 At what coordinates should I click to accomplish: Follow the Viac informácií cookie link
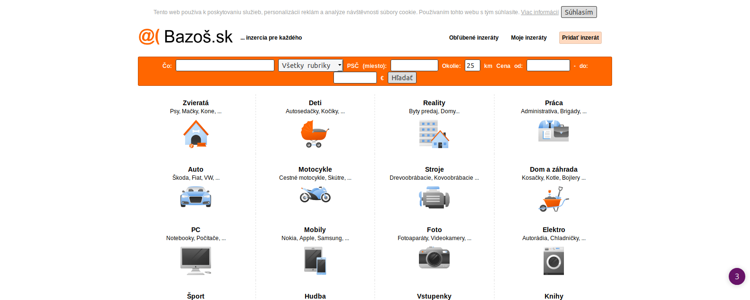point(540,12)
